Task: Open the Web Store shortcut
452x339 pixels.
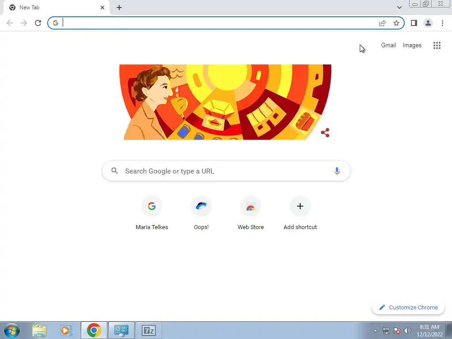Action: (251, 213)
